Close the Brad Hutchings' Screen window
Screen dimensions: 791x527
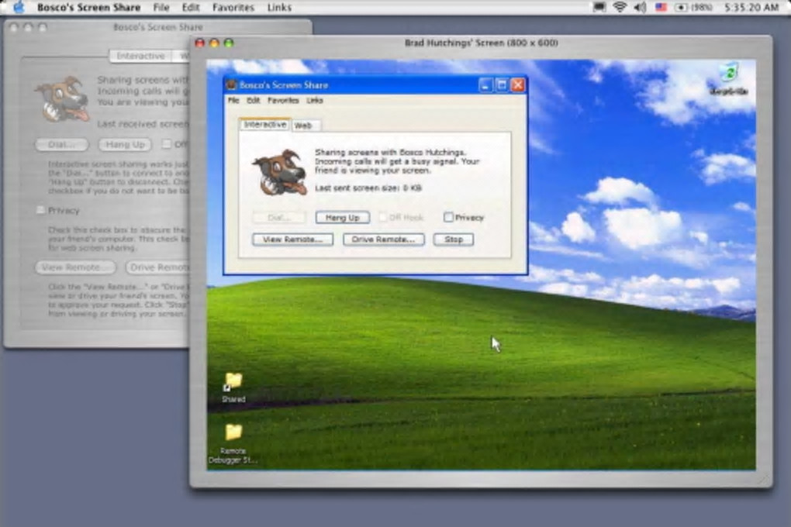pos(200,43)
